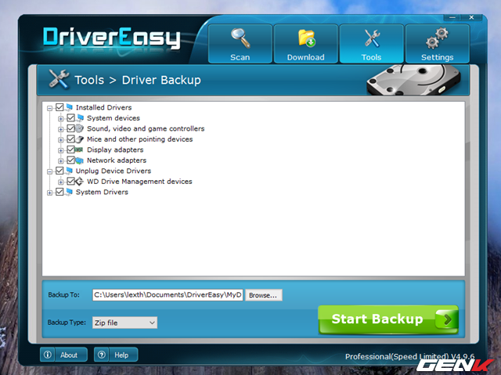
Task: Click the Settings gears icon
Action: tap(437, 38)
